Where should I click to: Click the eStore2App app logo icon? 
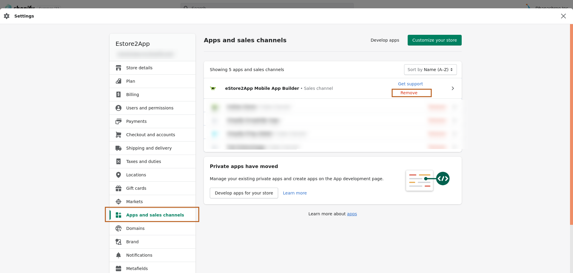click(213, 88)
